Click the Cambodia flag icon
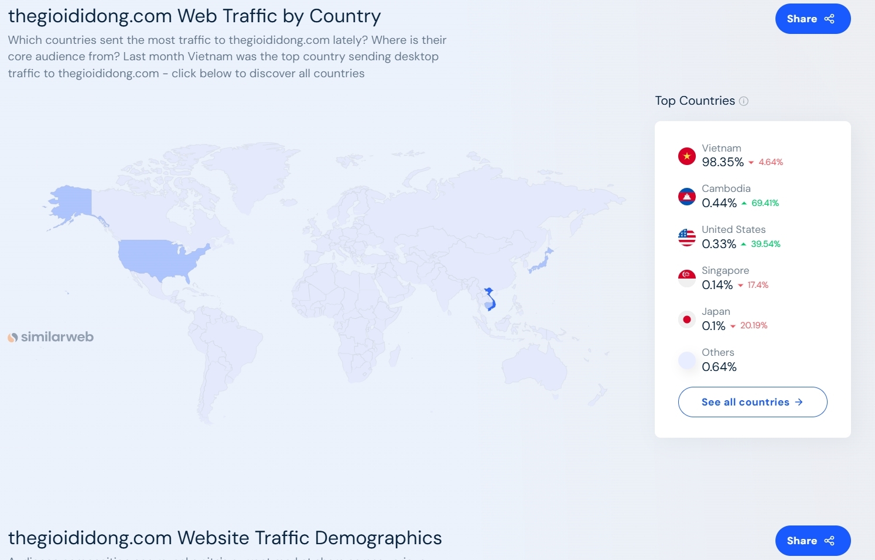 pyautogui.click(x=687, y=197)
